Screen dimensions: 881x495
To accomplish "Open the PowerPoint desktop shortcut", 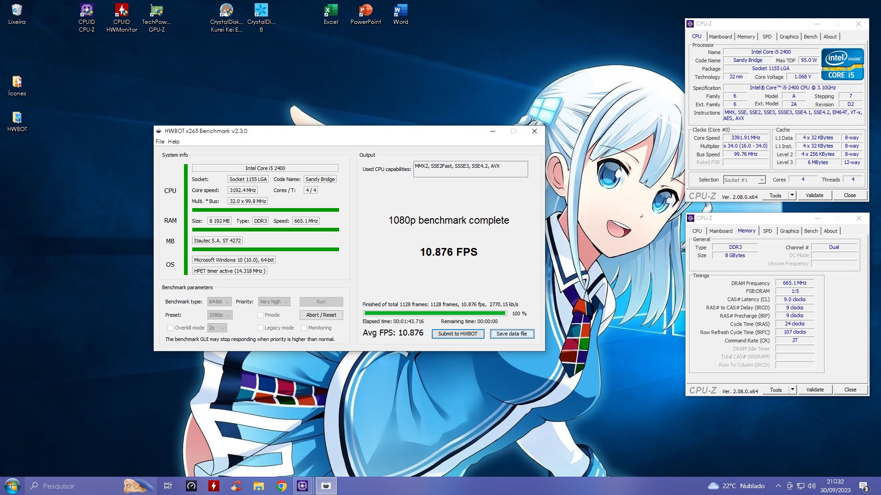I will pyautogui.click(x=366, y=14).
